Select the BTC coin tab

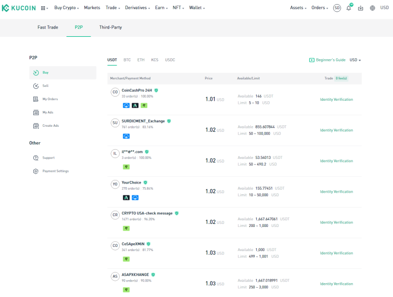point(127,60)
